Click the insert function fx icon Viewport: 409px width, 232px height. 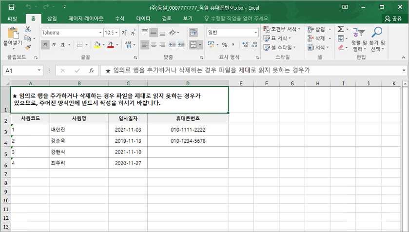pos(91,71)
